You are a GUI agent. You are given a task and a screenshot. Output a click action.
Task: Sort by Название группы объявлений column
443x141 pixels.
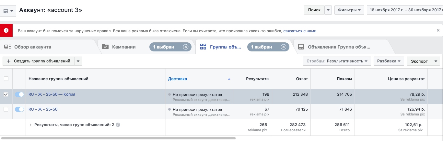tap(58, 79)
